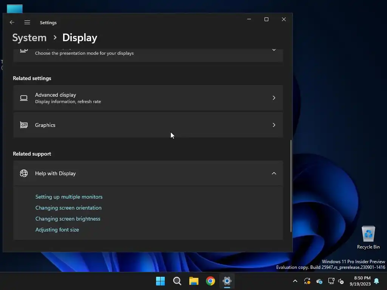Open the Windows Start menu
Viewport: 387px width, 290px height.
pyautogui.click(x=160, y=281)
